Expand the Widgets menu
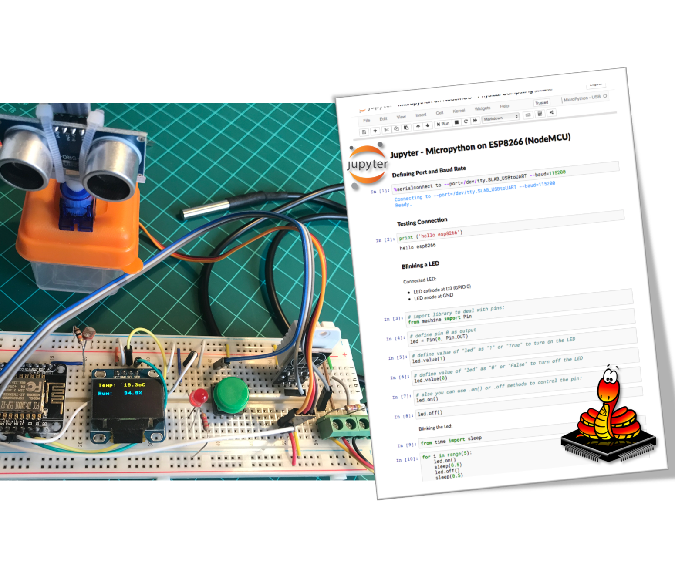Viewport: 675px width, 563px height. [483, 108]
